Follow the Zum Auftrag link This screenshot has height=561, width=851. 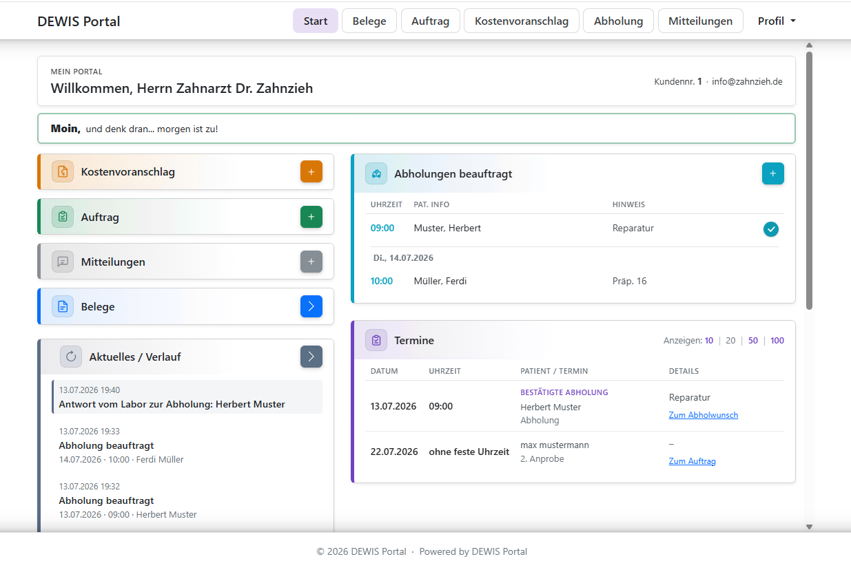[693, 461]
